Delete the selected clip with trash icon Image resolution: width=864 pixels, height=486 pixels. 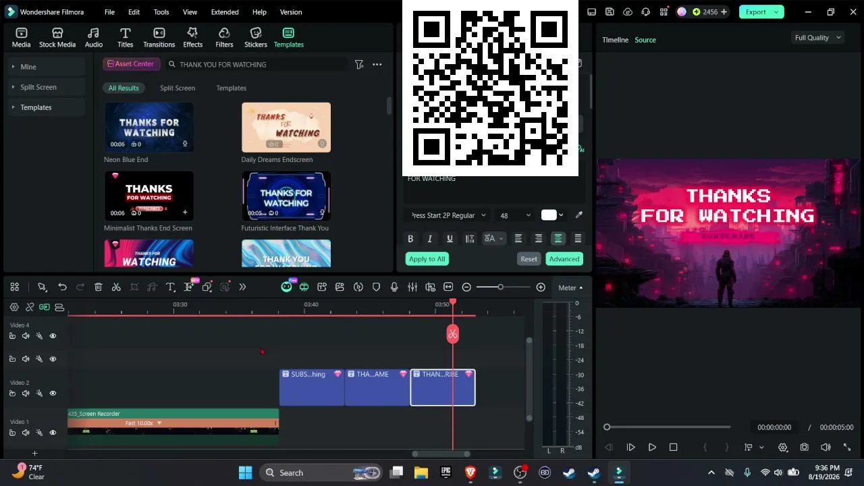click(99, 288)
